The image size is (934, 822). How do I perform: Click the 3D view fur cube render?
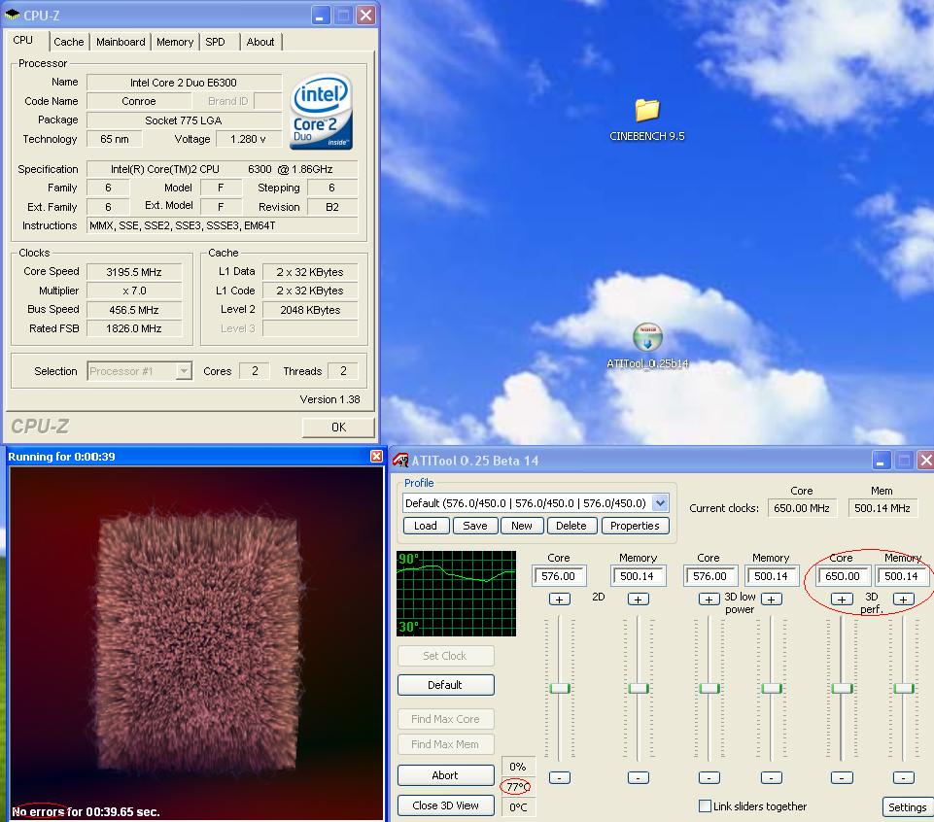pos(197,643)
